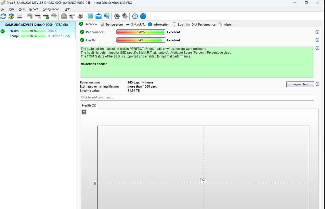Open configuration with the gear icon
Image resolution: width=325 pixels, height=209 pixels.
coord(117,16)
